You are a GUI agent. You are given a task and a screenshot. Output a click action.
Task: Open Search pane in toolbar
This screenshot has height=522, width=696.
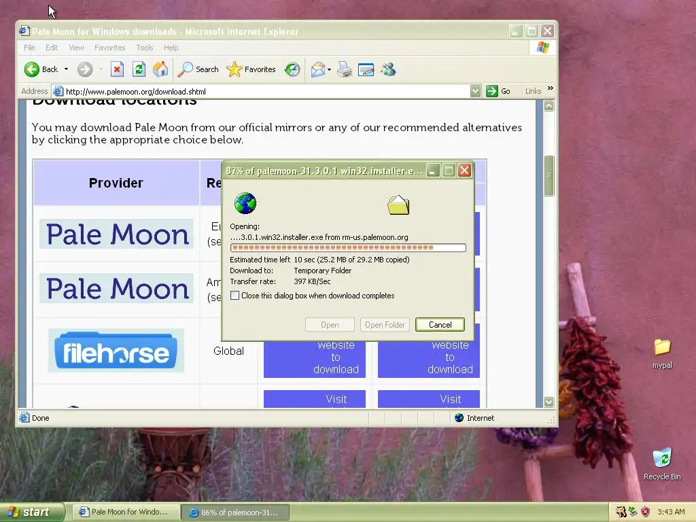tap(198, 69)
